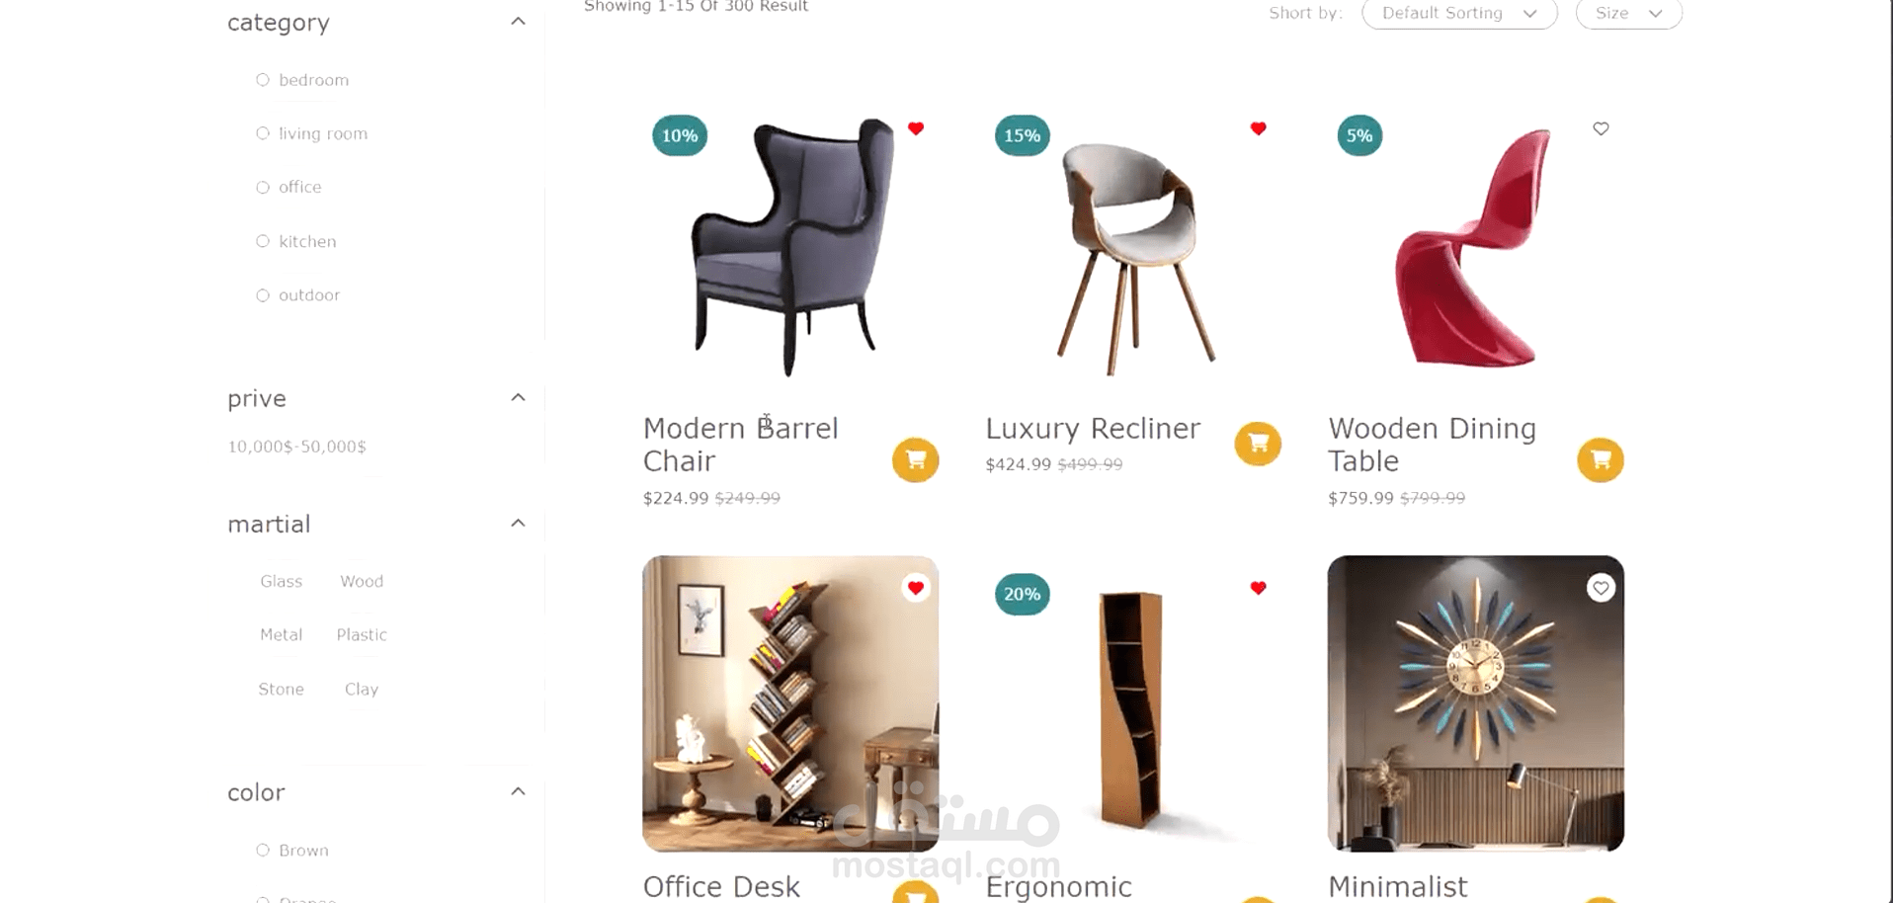Open the wall clock product thumbnail

pyautogui.click(x=1475, y=703)
